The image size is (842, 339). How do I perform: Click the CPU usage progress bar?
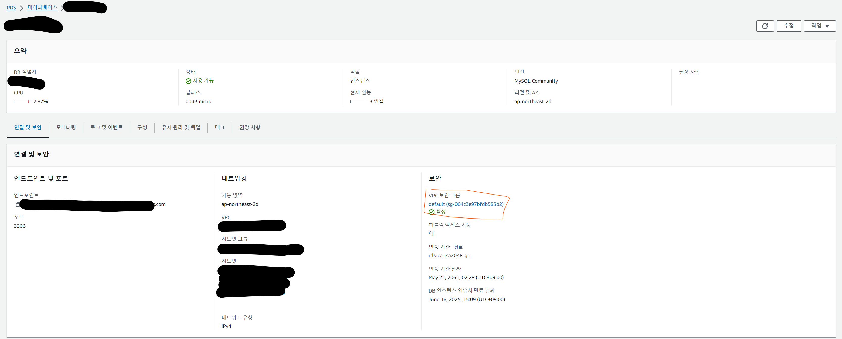coord(23,102)
